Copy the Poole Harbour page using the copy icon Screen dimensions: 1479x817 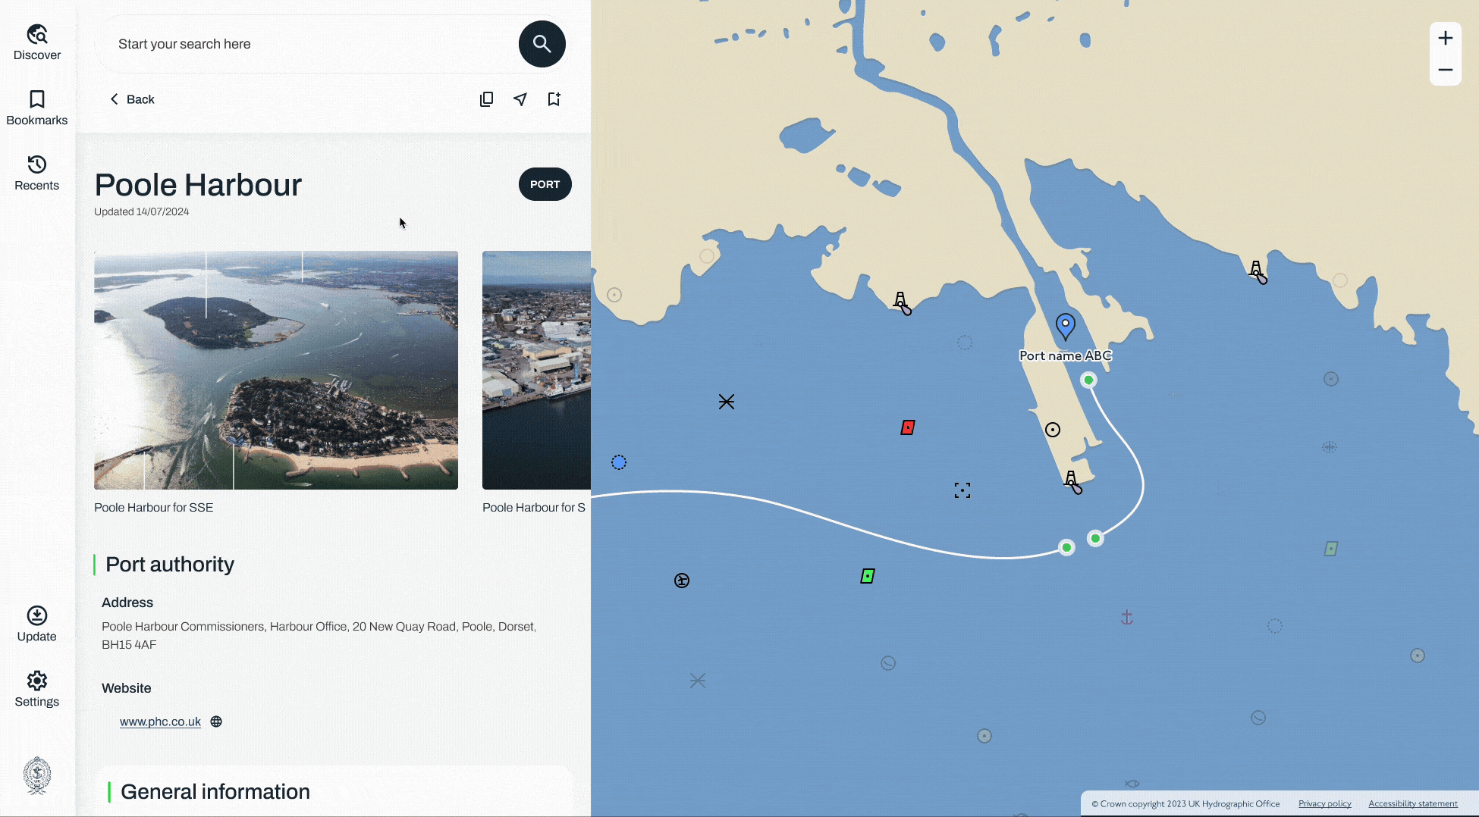[486, 99]
